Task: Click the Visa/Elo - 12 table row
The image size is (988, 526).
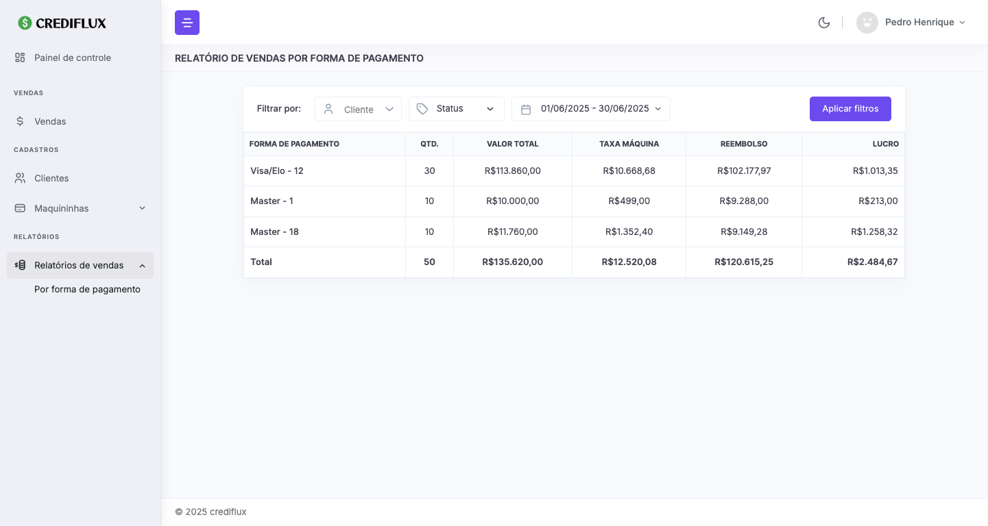Action: click(x=574, y=171)
